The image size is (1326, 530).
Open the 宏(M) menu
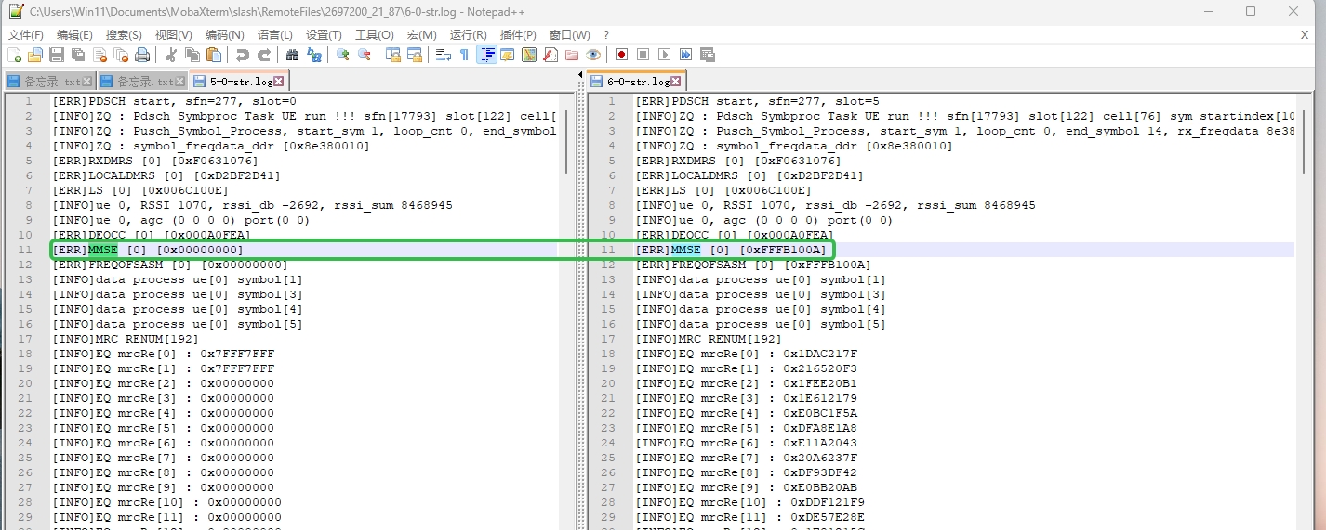[x=421, y=34]
